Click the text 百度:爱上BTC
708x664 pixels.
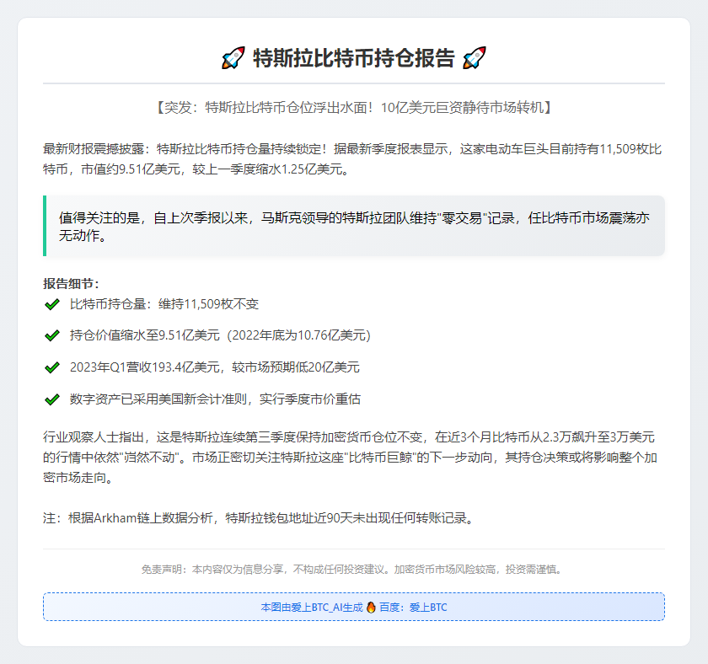(x=413, y=608)
